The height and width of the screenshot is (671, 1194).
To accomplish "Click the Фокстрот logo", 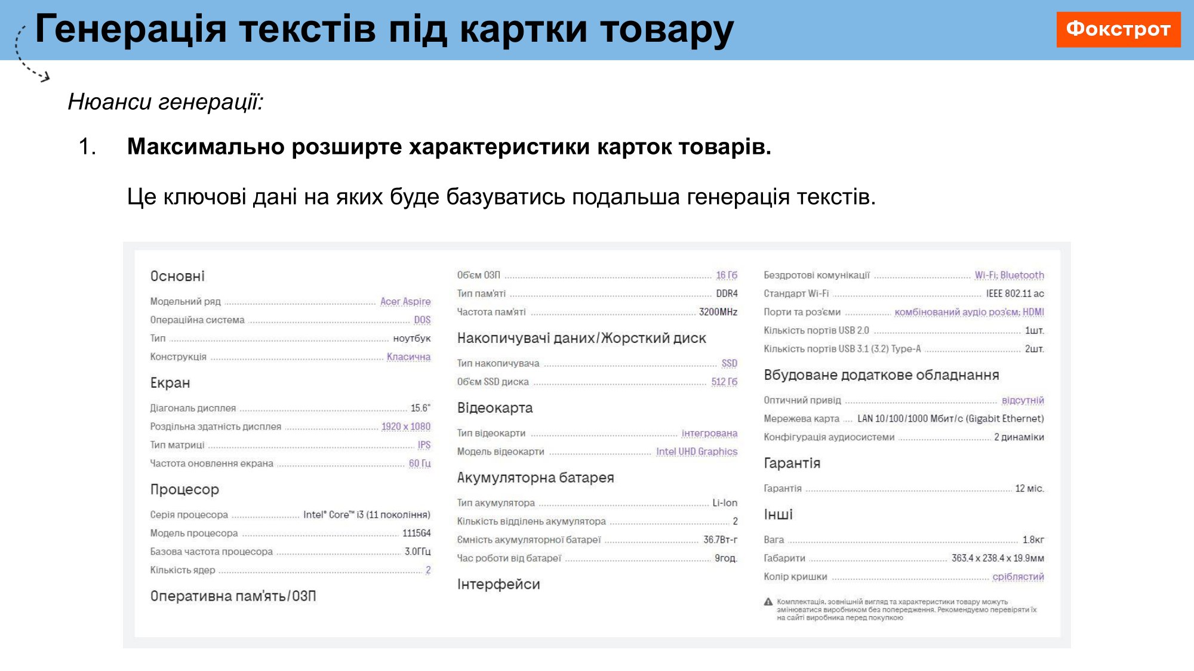I will pos(1118,29).
